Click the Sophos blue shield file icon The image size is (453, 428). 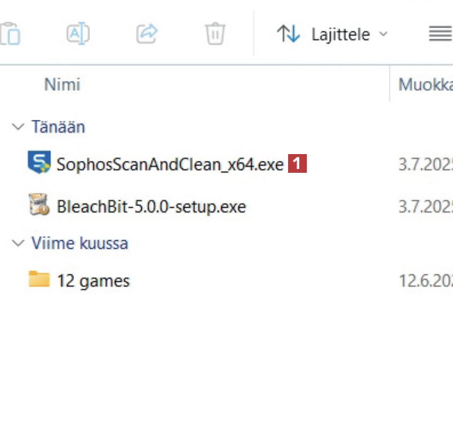pyautogui.click(x=39, y=163)
